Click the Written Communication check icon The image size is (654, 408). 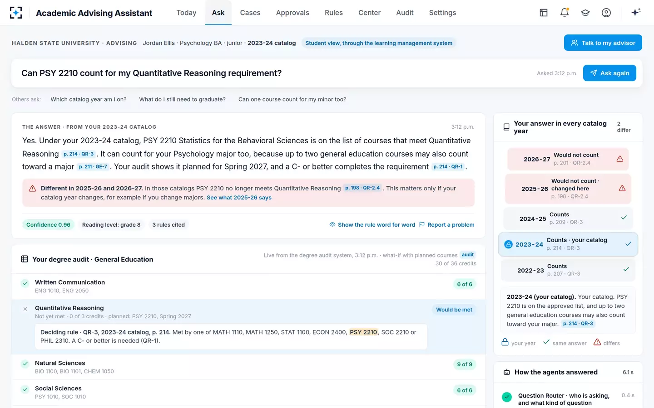25,283
